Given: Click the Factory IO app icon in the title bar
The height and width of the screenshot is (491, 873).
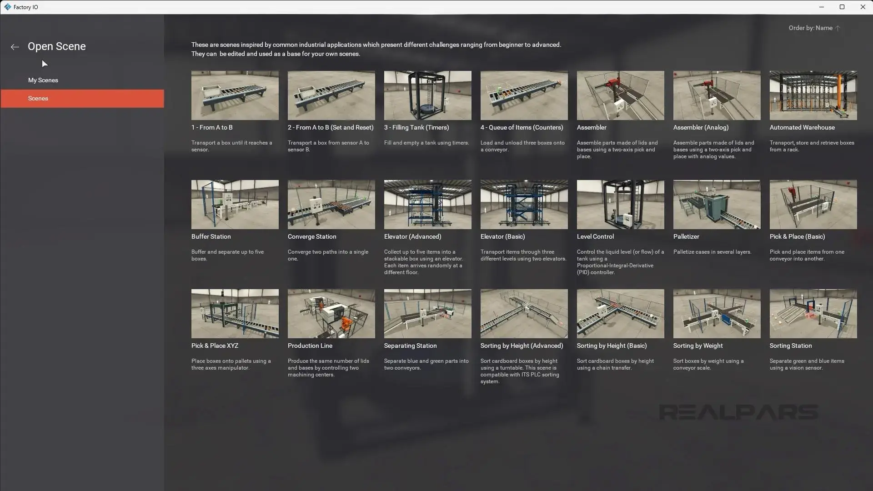Looking at the screenshot, I should point(7,7).
